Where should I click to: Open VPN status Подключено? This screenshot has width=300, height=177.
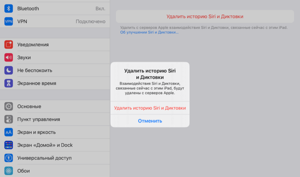point(90,22)
